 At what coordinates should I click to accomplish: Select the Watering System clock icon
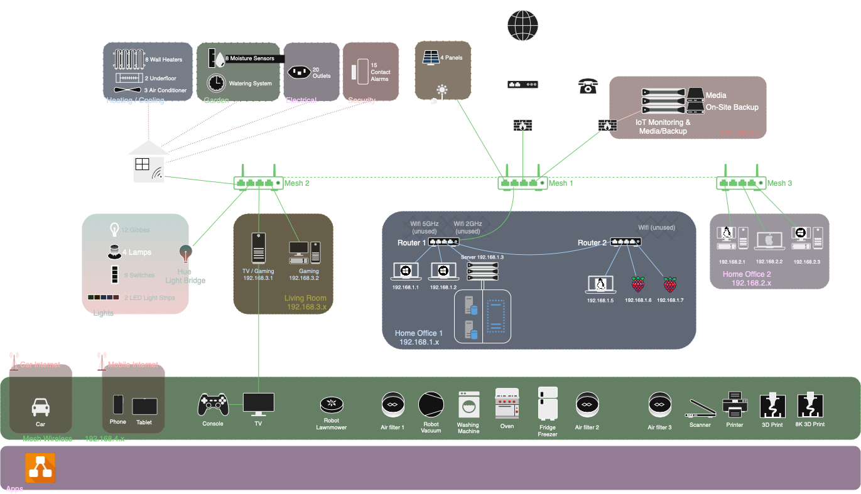click(216, 83)
